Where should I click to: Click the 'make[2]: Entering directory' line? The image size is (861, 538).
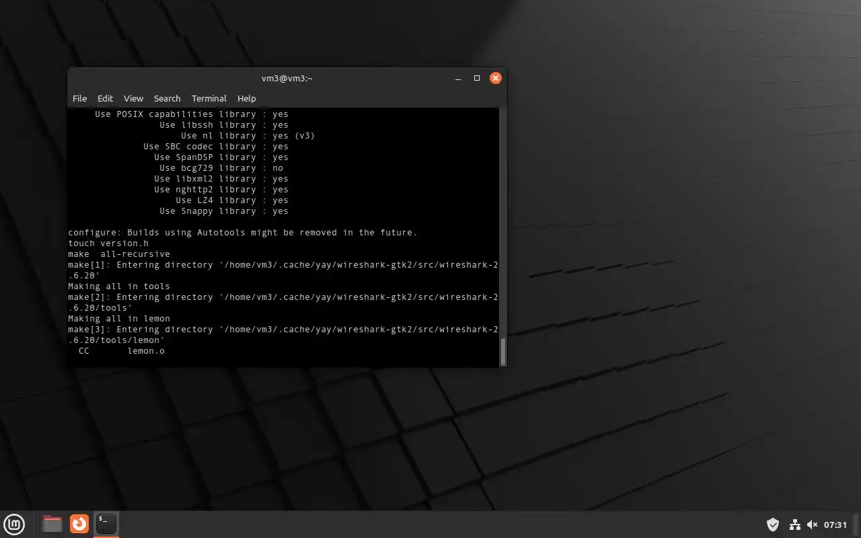283,303
